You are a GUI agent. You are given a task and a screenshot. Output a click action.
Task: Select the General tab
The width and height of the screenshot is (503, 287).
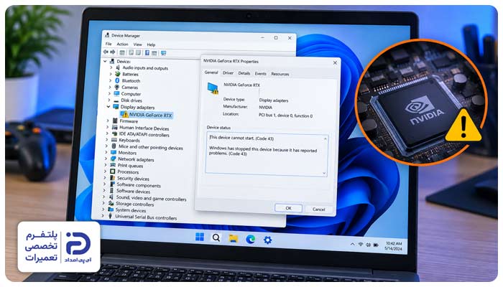pos(211,72)
